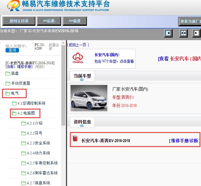Select the 底盘 tree item label
This screenshot has height=186, width=201.
tap(15, 74)
